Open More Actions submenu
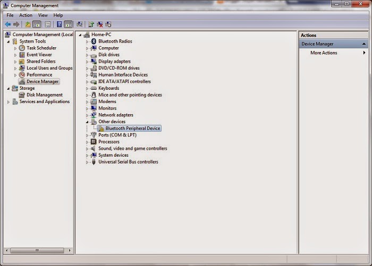The width and height of the screenshot is (372, 266). click(x=334, y=53)
